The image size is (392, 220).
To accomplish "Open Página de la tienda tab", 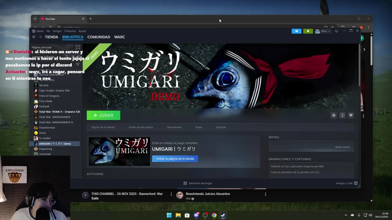I will pyautogui.click(x=103, y=127).
